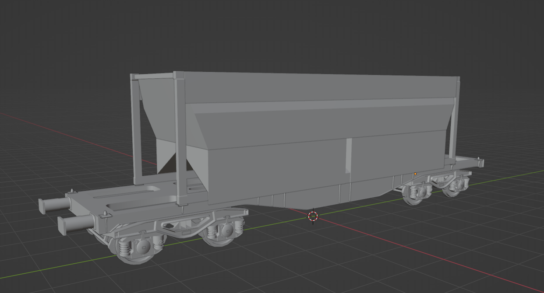Click the upper buffer at the wagon's front

pos(54,205)
